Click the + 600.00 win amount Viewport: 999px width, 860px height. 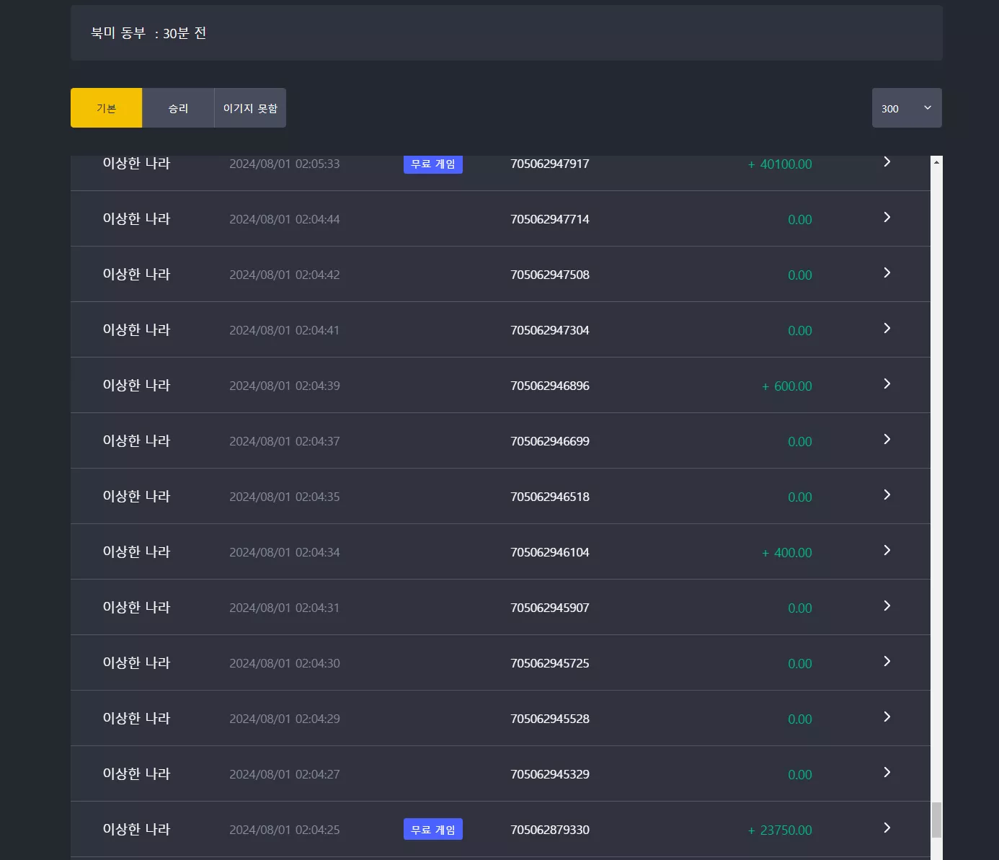click(787, 386)
